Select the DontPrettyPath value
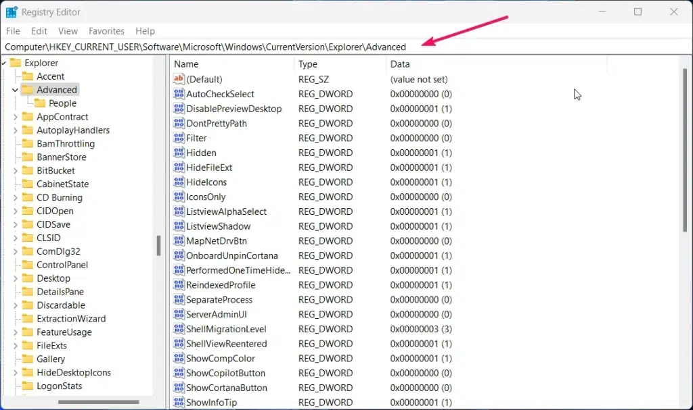 pyautogui.click(x=217, y=123)
